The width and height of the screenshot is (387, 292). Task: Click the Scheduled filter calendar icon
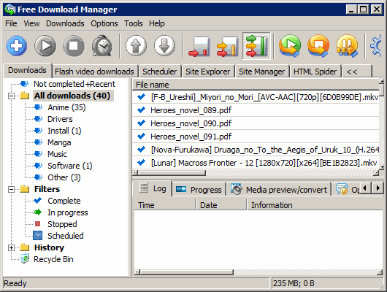tap(37, 236)
